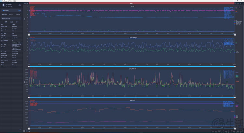Viewport: 244px width, 133px height.
Task: Click the cloud upload icon in top-right toolbar
Action: [241, 3]
